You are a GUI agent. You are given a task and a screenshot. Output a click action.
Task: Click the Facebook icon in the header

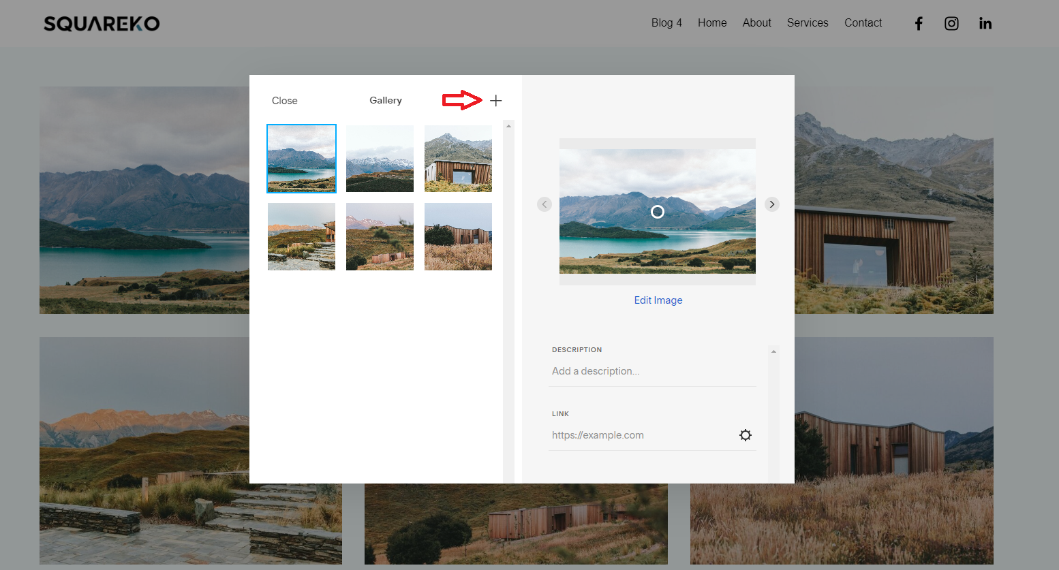tap(919, 22)
